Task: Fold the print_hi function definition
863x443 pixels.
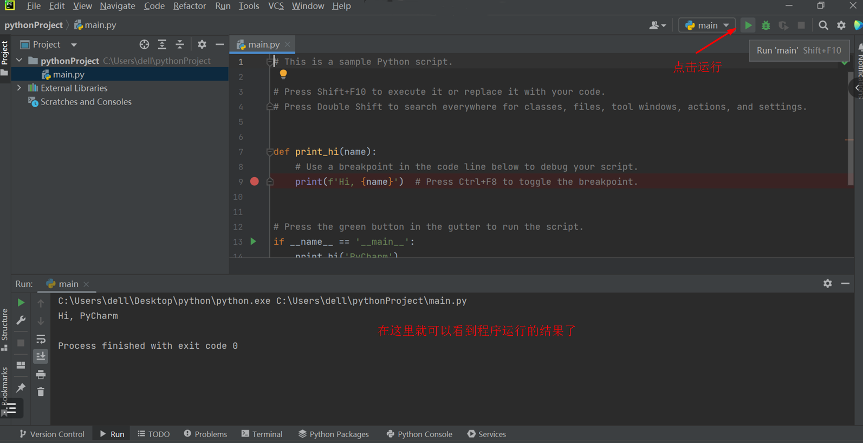Action: pos(270,152)
